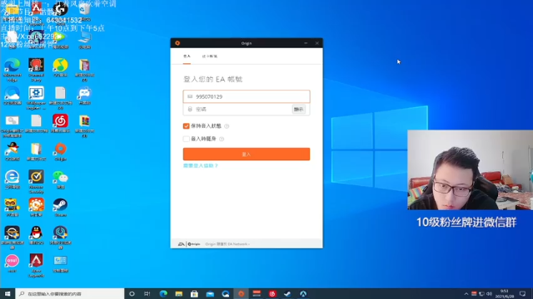Open YY voice raccoon desktop shortcut
Viewport: 533px width, 299px height.
point(12,207)
